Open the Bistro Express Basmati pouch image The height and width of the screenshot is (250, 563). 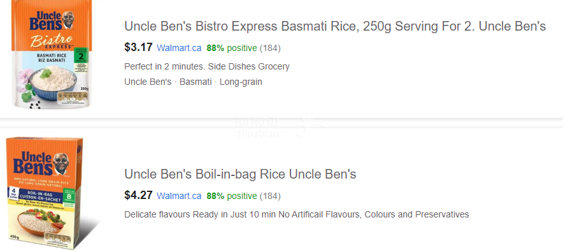click(x=52, y=54)
